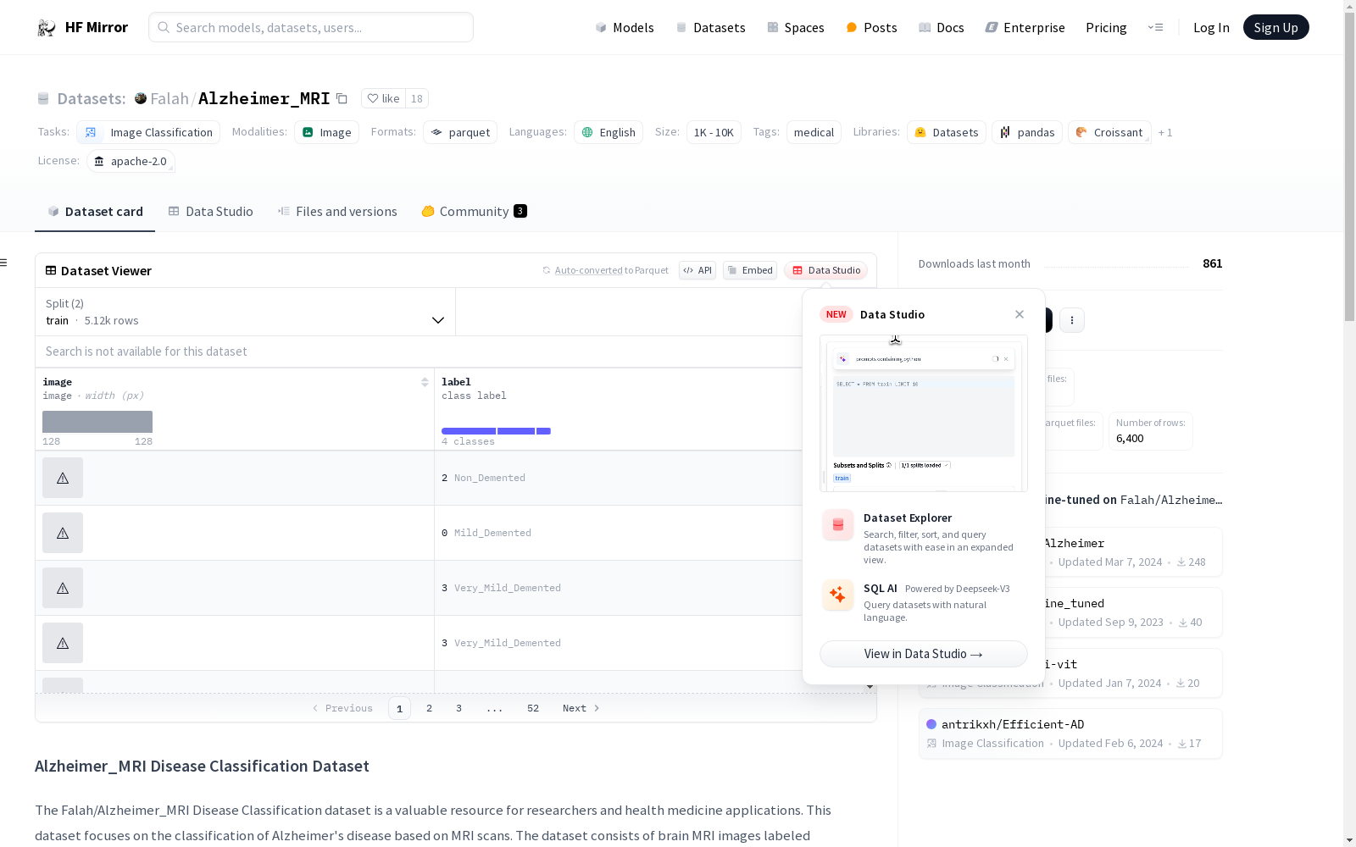Click the parquet format tag
Screen dimensions: 1356x847
[x=460, y=132]
